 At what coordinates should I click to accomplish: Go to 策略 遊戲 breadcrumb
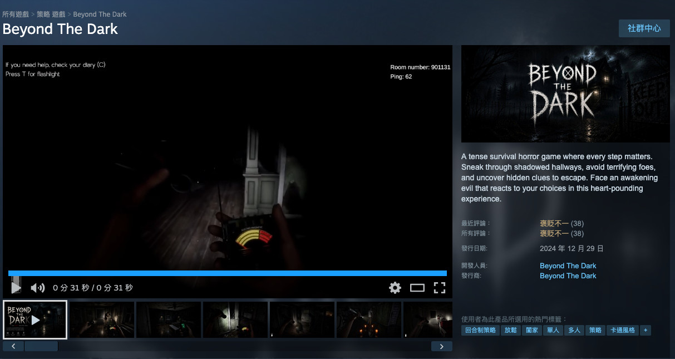point(51,14)
